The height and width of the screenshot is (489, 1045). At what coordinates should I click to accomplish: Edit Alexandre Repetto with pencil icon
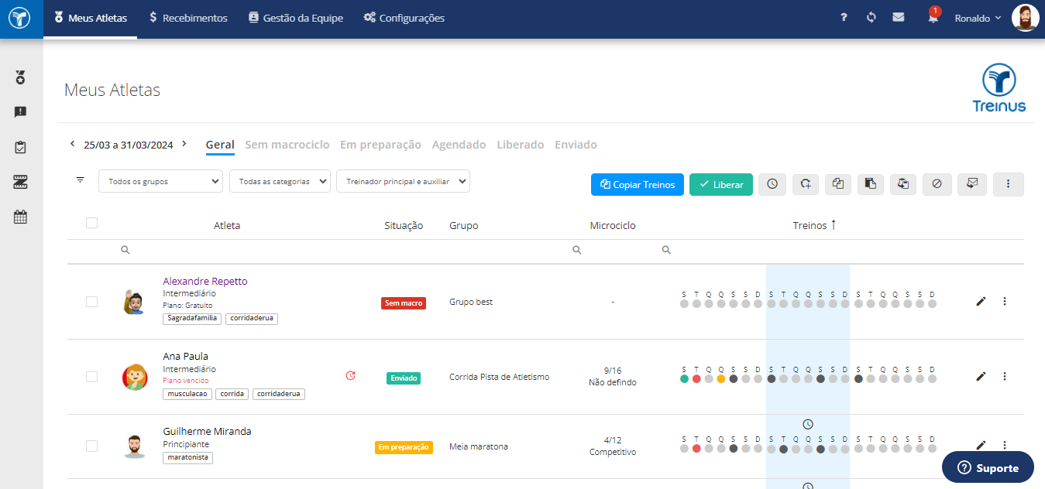point(981,302)
